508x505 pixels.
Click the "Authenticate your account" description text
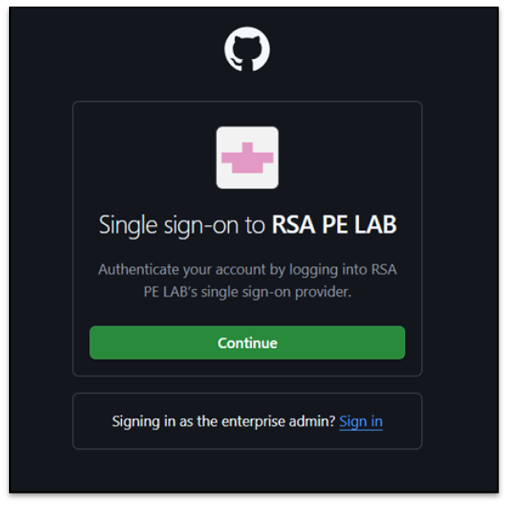coord(247,269)
